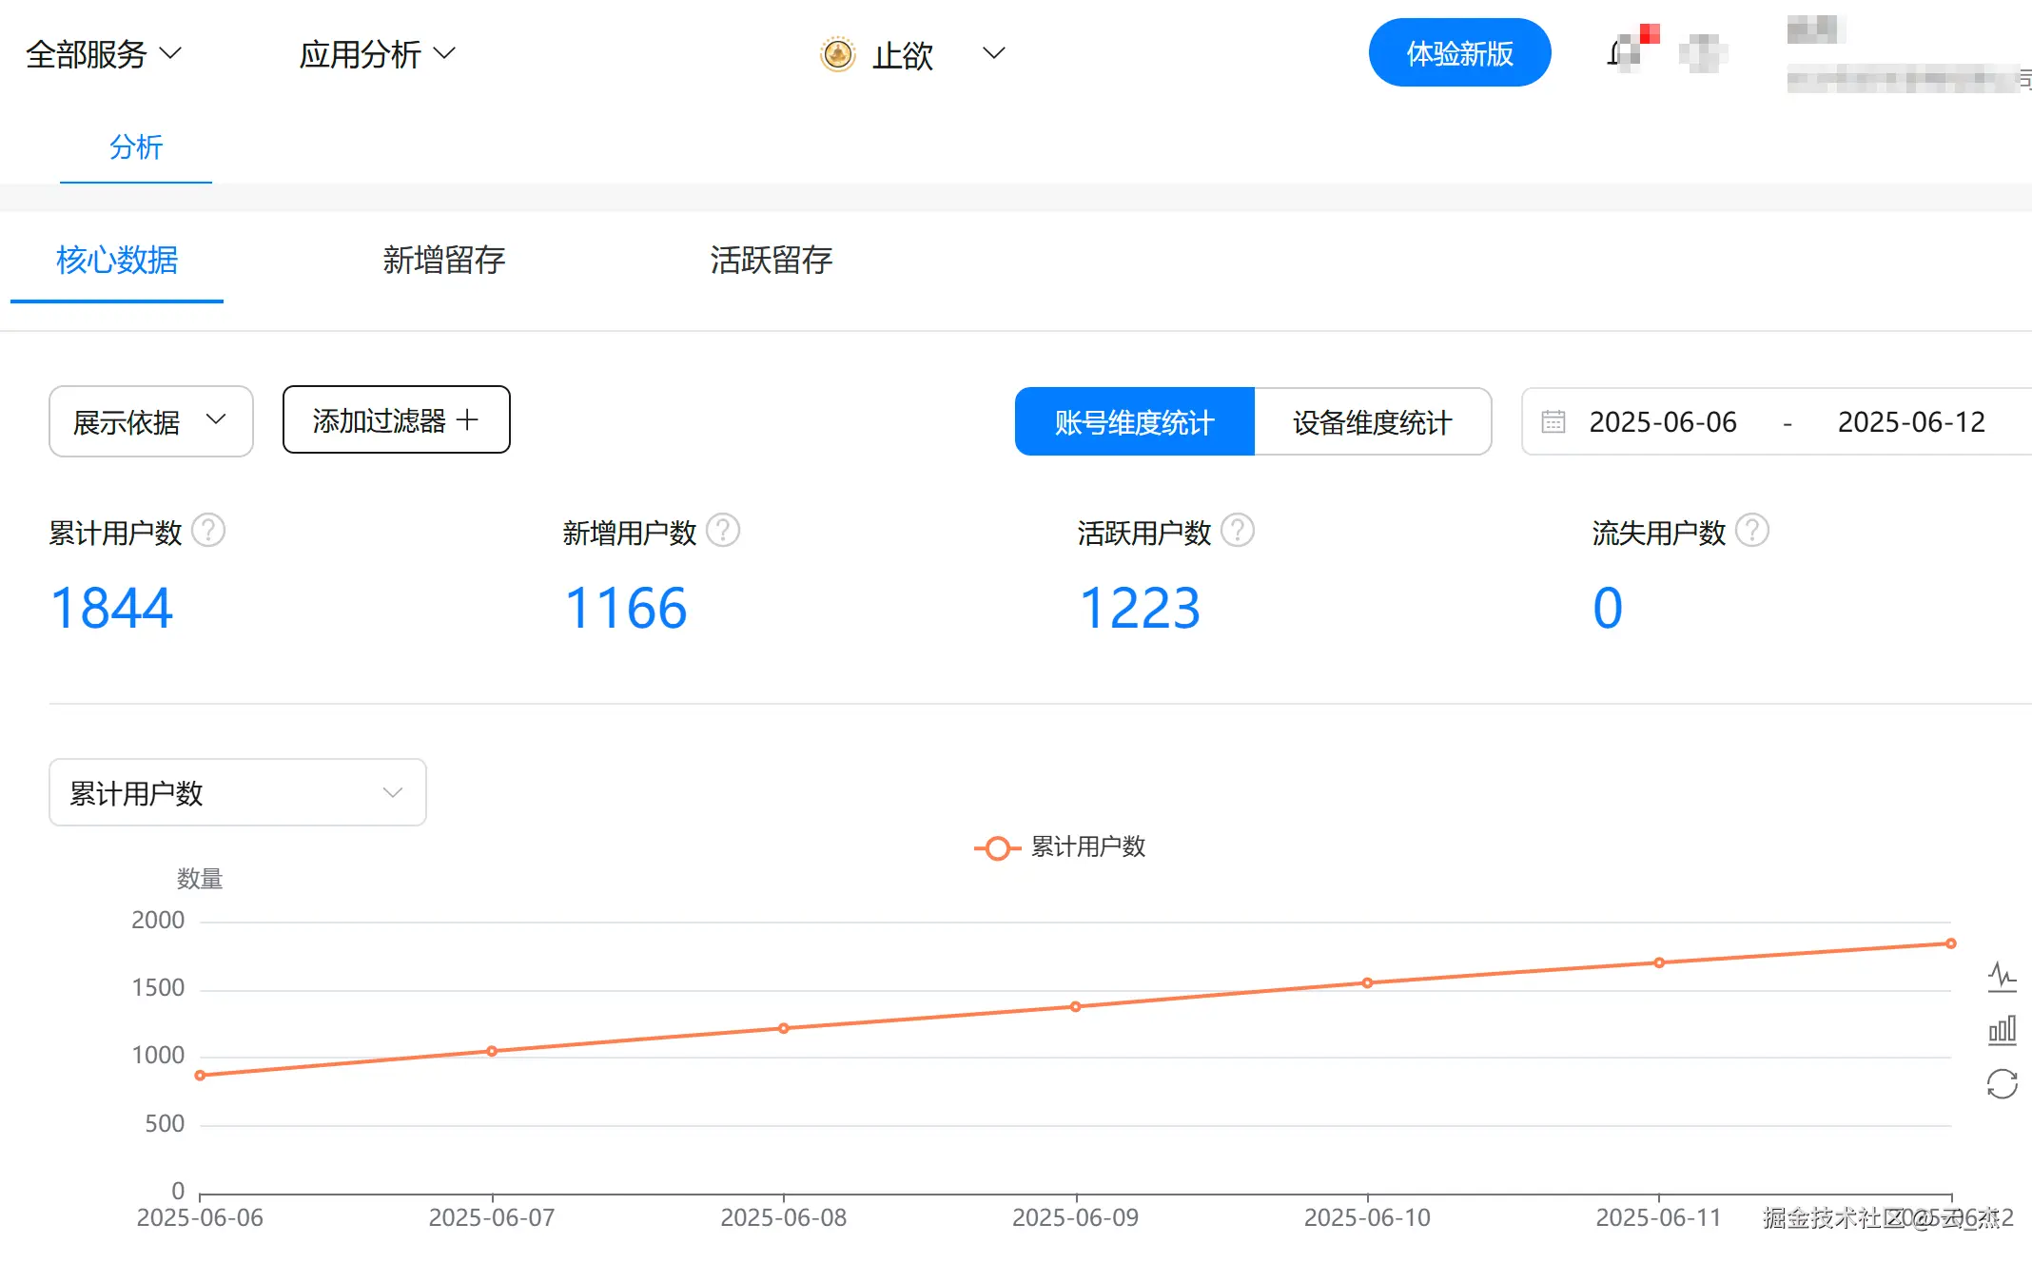This screenshot has height=1263, width=2032.
Task: Expand the 累计用户数 chart metric dropdown
Action: (x=237, y=792)
